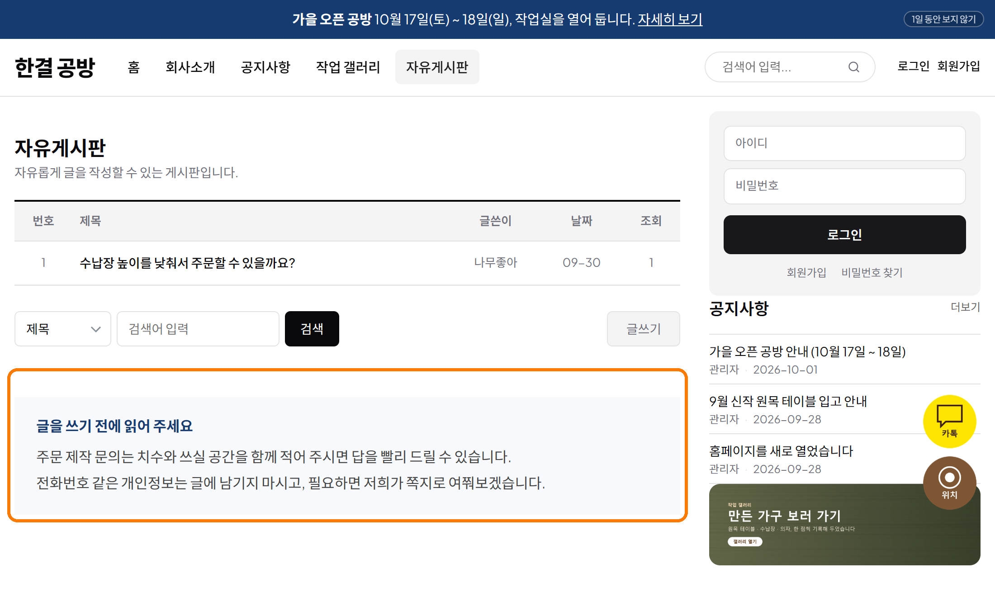Focus the 아이디 input field

[844, 143]
